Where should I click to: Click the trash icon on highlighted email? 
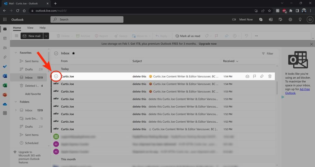pyautogui.click(x=270, y=76)
